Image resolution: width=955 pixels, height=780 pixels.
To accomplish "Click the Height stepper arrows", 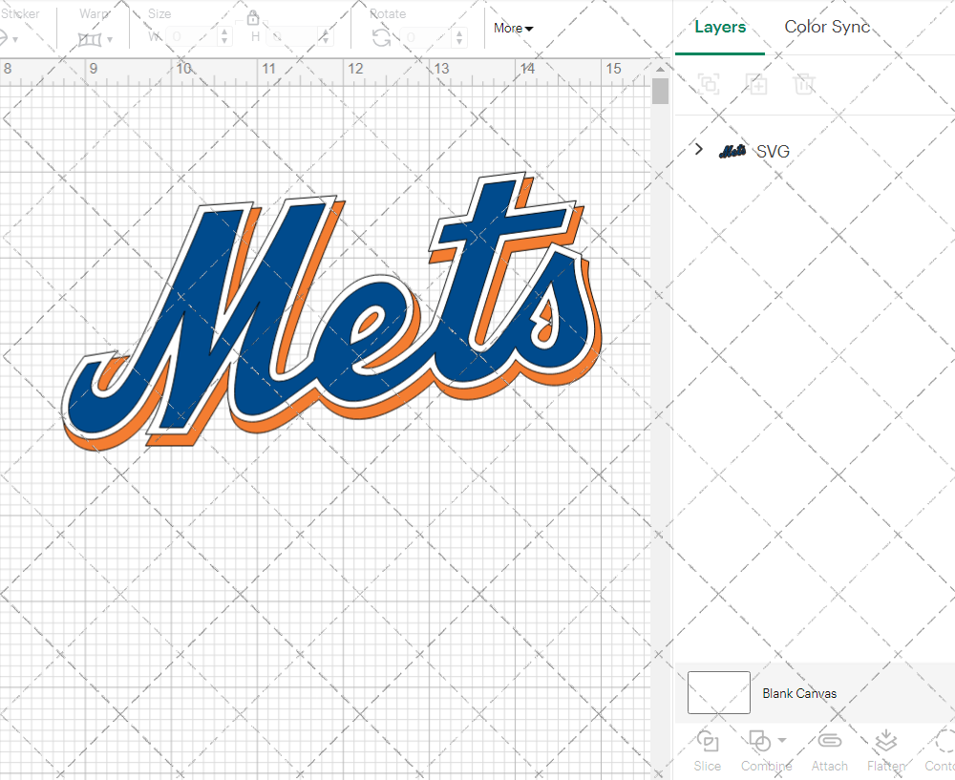I will click(326, 37).
